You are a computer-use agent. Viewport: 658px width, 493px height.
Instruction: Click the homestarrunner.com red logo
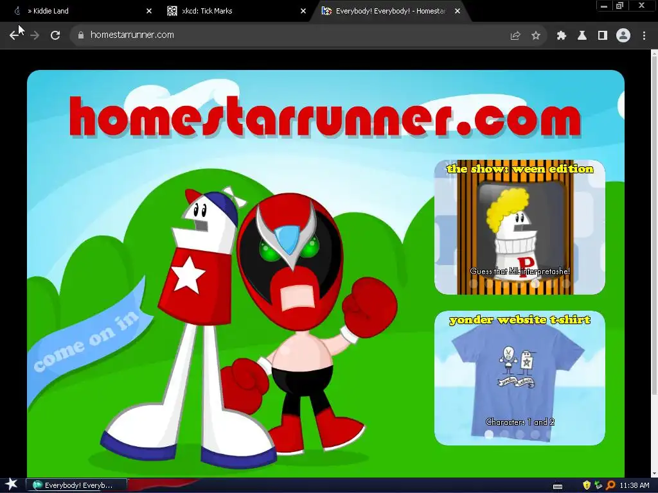point(325,117)
